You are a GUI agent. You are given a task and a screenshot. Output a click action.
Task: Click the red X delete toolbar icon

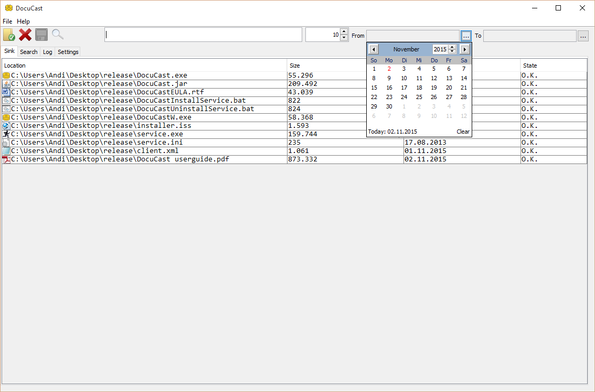pyautogui.click(x=25, y=35)
